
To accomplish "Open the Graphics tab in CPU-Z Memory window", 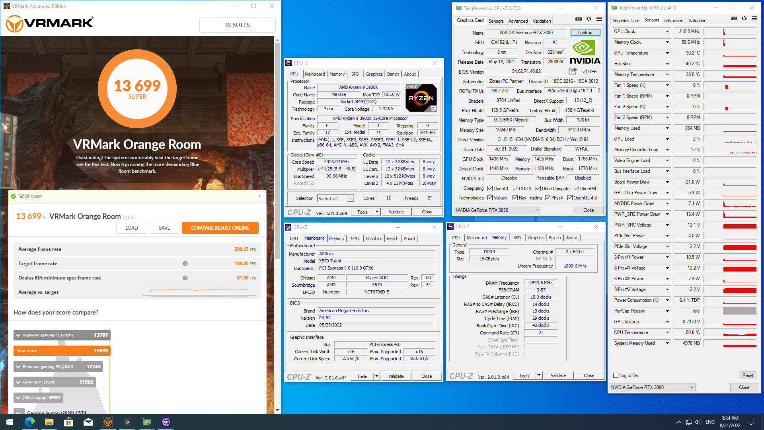I will pos(536,238).
